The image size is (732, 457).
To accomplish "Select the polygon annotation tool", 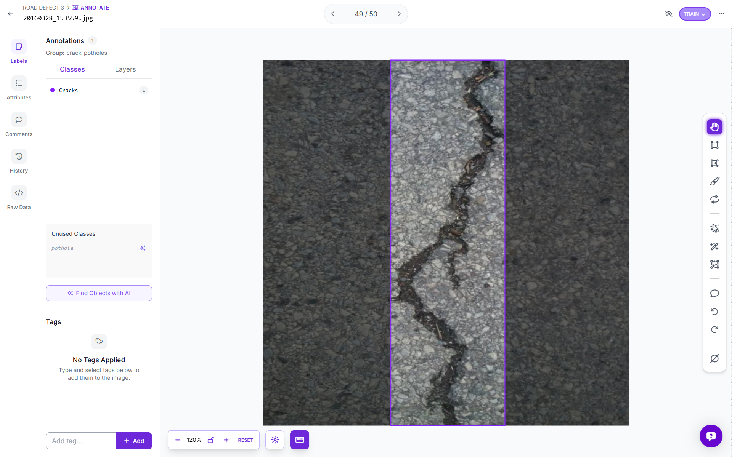I will point(714,163).
